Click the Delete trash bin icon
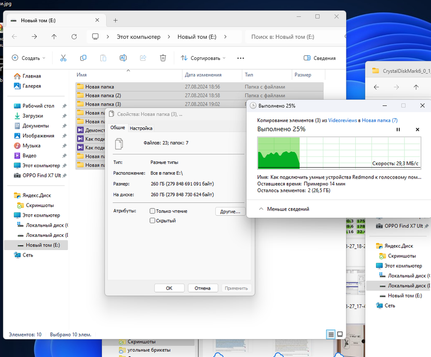The width and height of the screenshot is (431, 357). point(163,58)
